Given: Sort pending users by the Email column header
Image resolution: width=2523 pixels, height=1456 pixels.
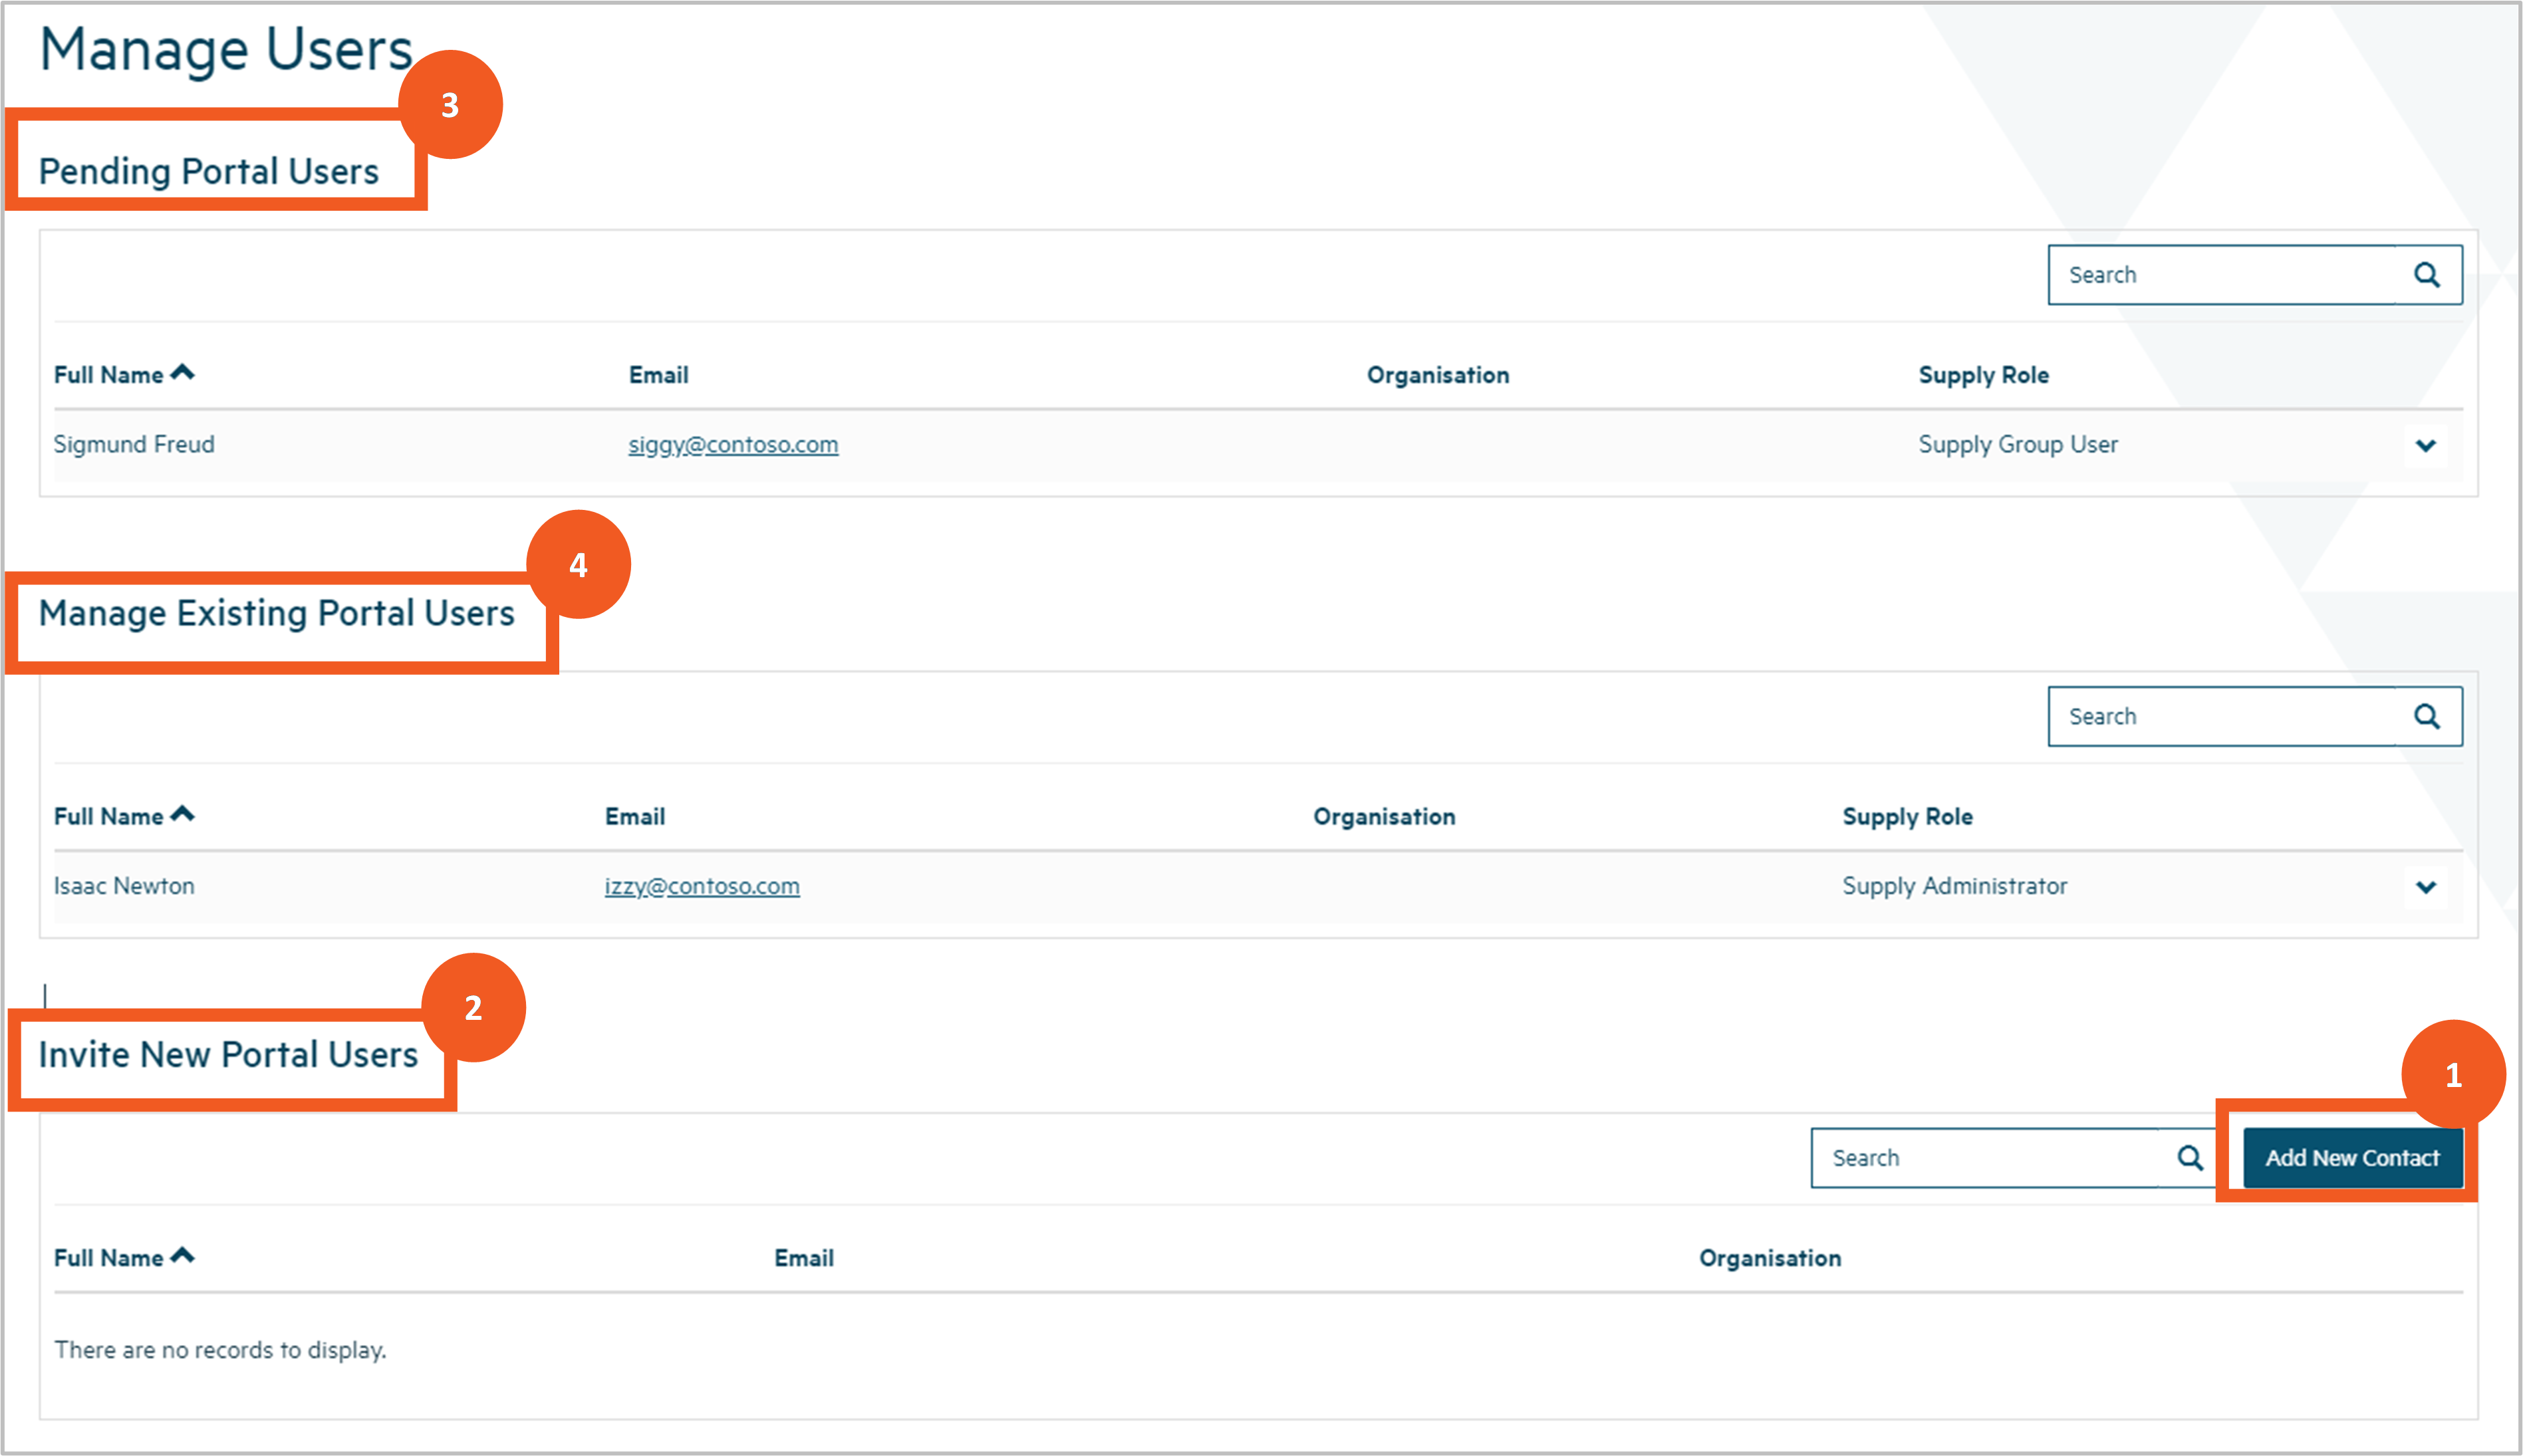Looking at the screenshot, I should [658, 375].
